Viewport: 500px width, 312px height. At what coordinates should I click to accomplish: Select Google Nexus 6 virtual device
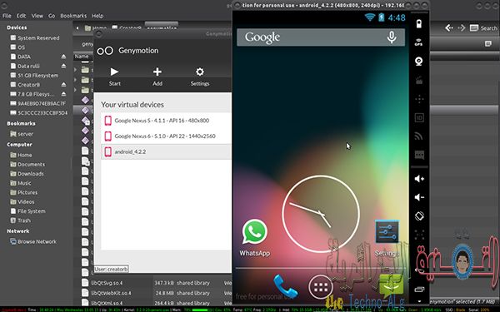click(x=166, y=136)
